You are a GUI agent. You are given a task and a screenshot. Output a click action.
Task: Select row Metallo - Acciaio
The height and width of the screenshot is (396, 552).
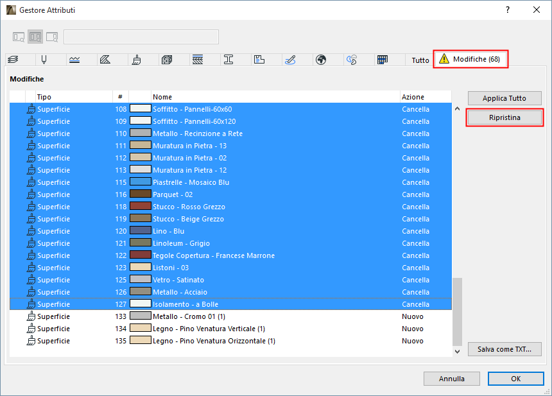tap(230, 292)
